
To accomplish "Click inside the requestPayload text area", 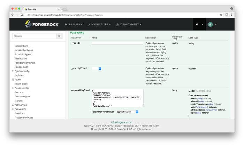I will click(117, 98).
